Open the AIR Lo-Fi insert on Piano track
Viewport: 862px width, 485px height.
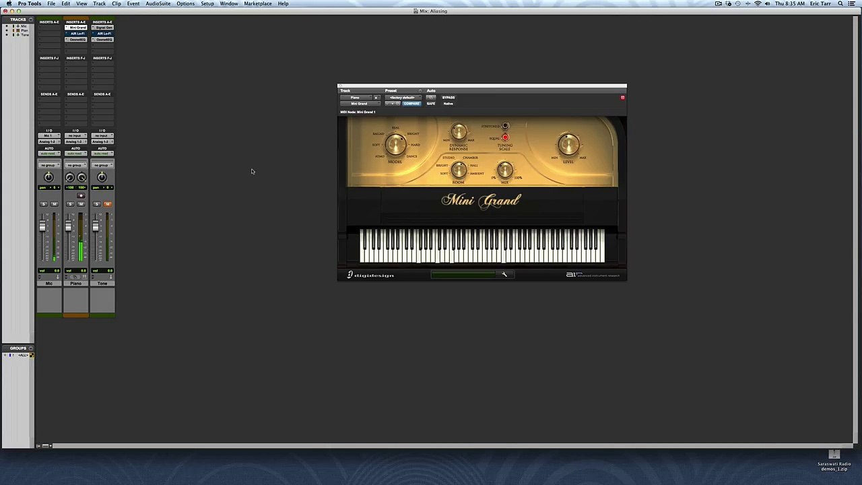[77, 34]
